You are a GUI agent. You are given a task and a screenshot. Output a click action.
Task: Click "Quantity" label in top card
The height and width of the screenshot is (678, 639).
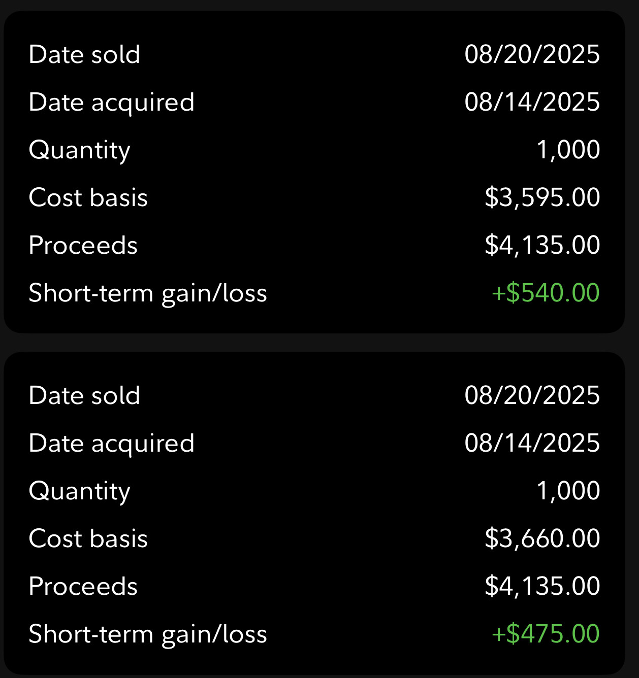coord(80,150)
